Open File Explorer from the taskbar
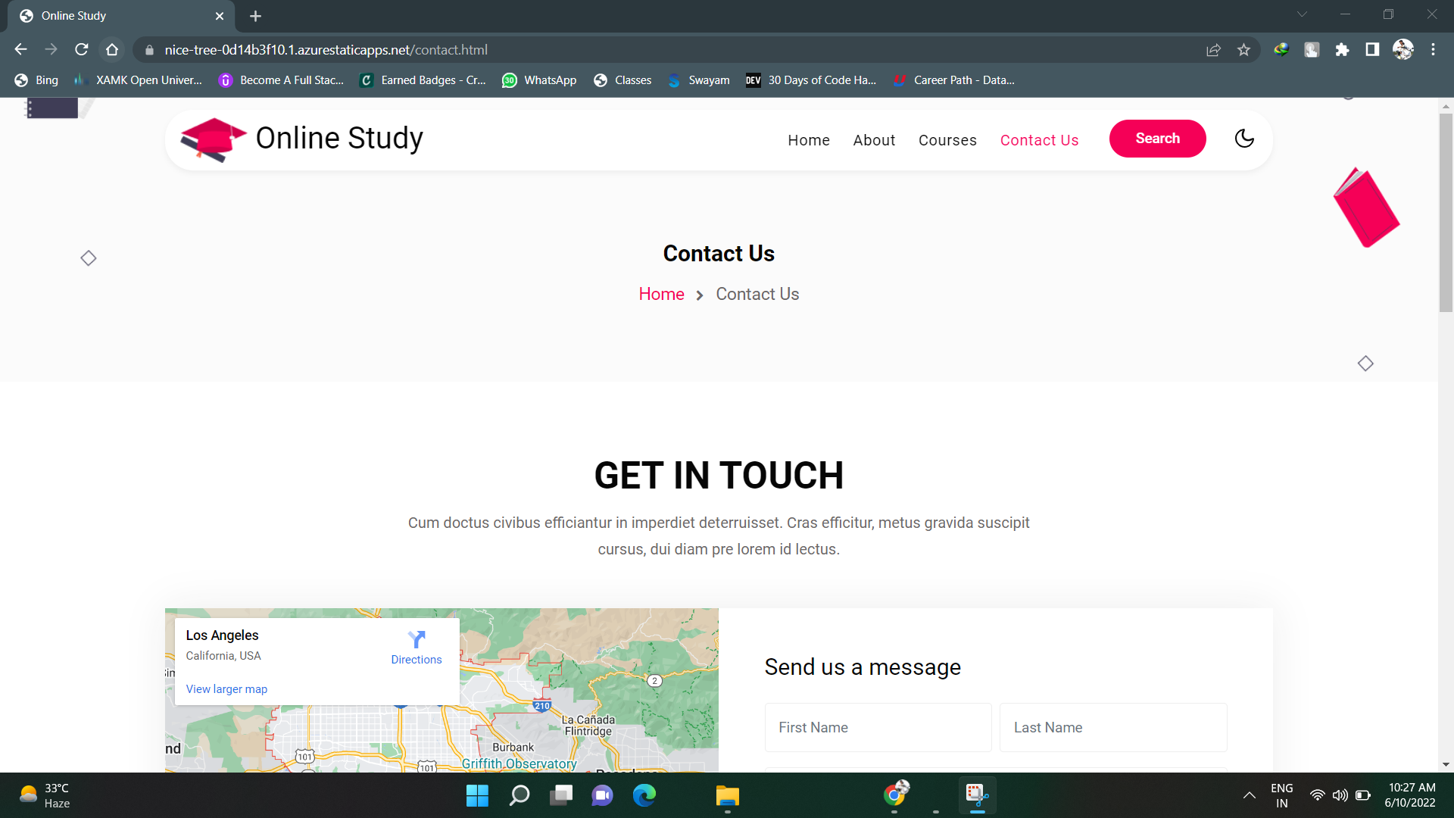This screenshot has height=818, width=1454. tap(727, 795)
